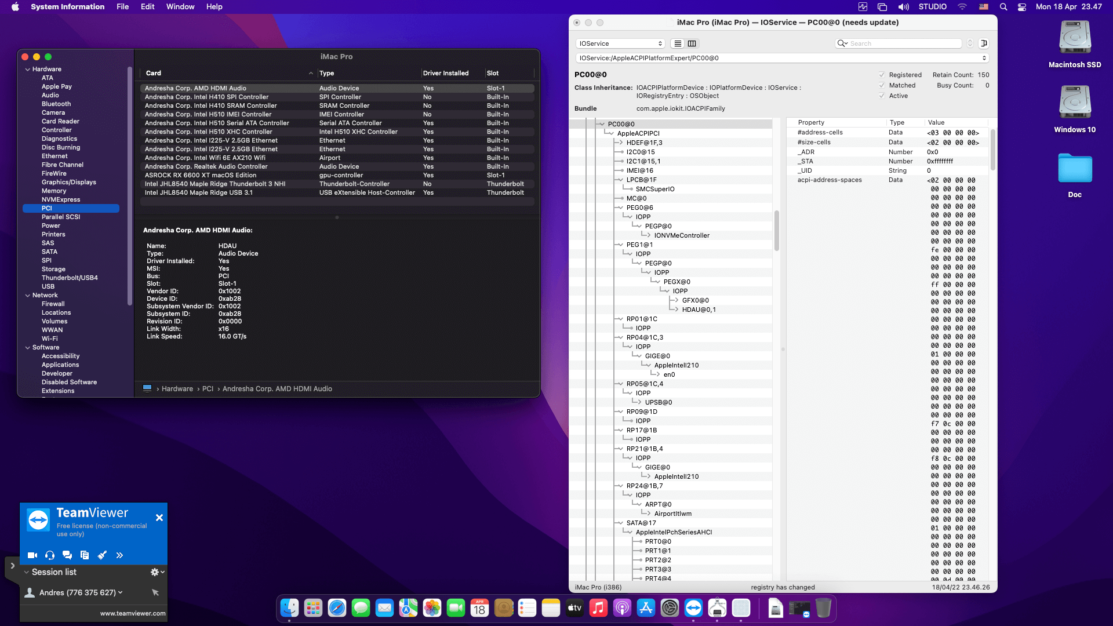Toggle the IORegistryExplorer inspector pane button
This screenshot has width=1113, height=626.
tap(984, 43)
